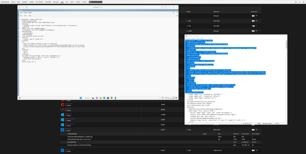Open Task View on the VM taskbar

tap(93, 98)
